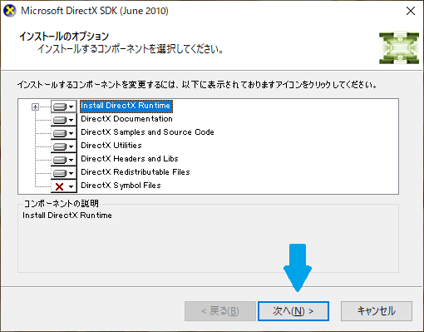Click the < 戻る(B) button
The image size is (424, 332).
(x=220, y=311)
